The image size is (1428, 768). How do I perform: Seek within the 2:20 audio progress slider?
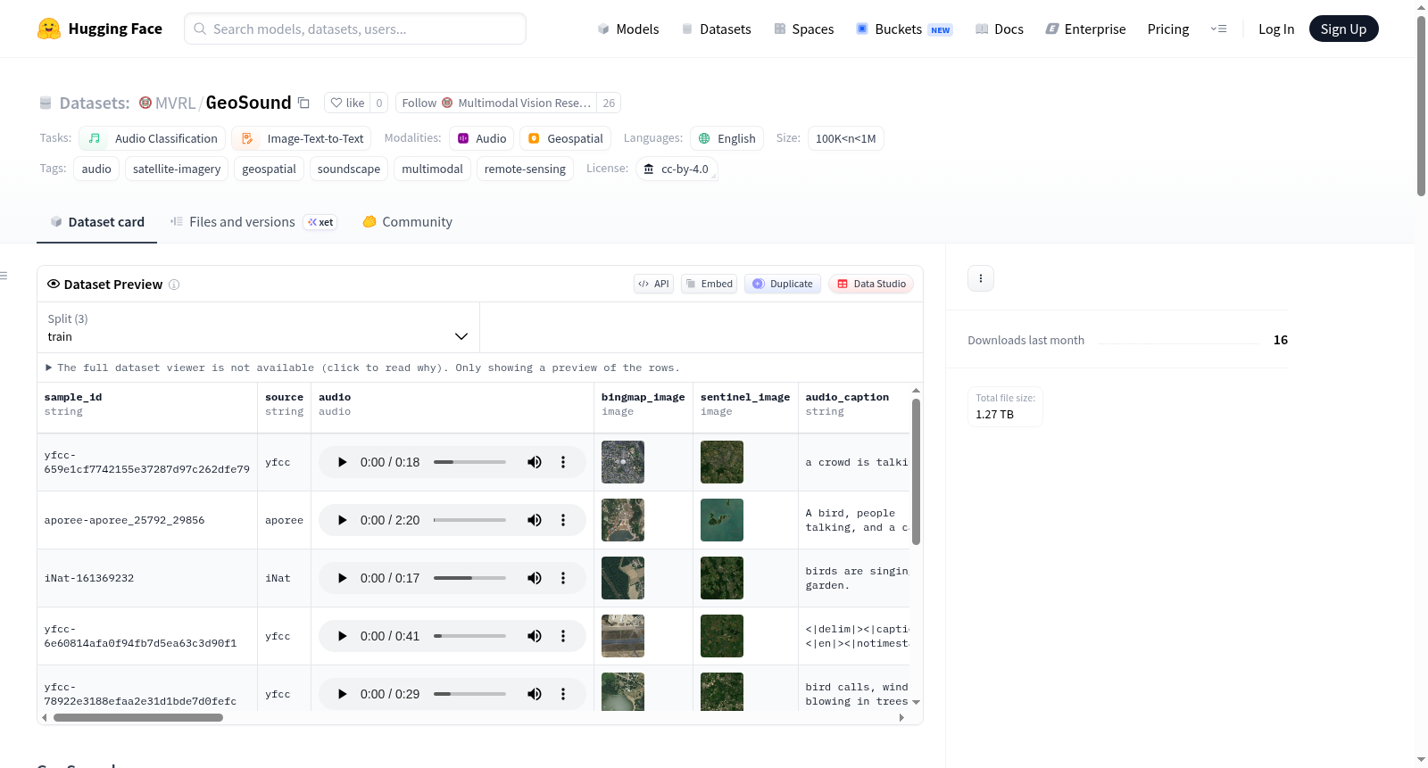coord(469,520)
